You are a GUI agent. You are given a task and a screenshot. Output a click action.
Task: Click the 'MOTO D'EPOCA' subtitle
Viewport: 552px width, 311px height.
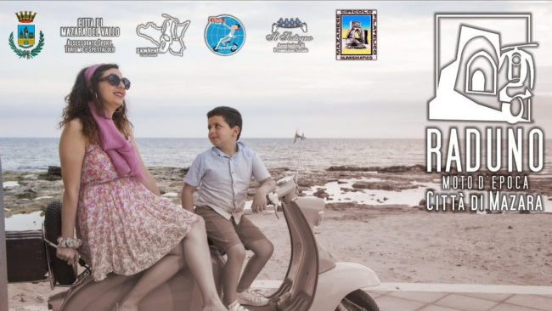click(486, 183)
